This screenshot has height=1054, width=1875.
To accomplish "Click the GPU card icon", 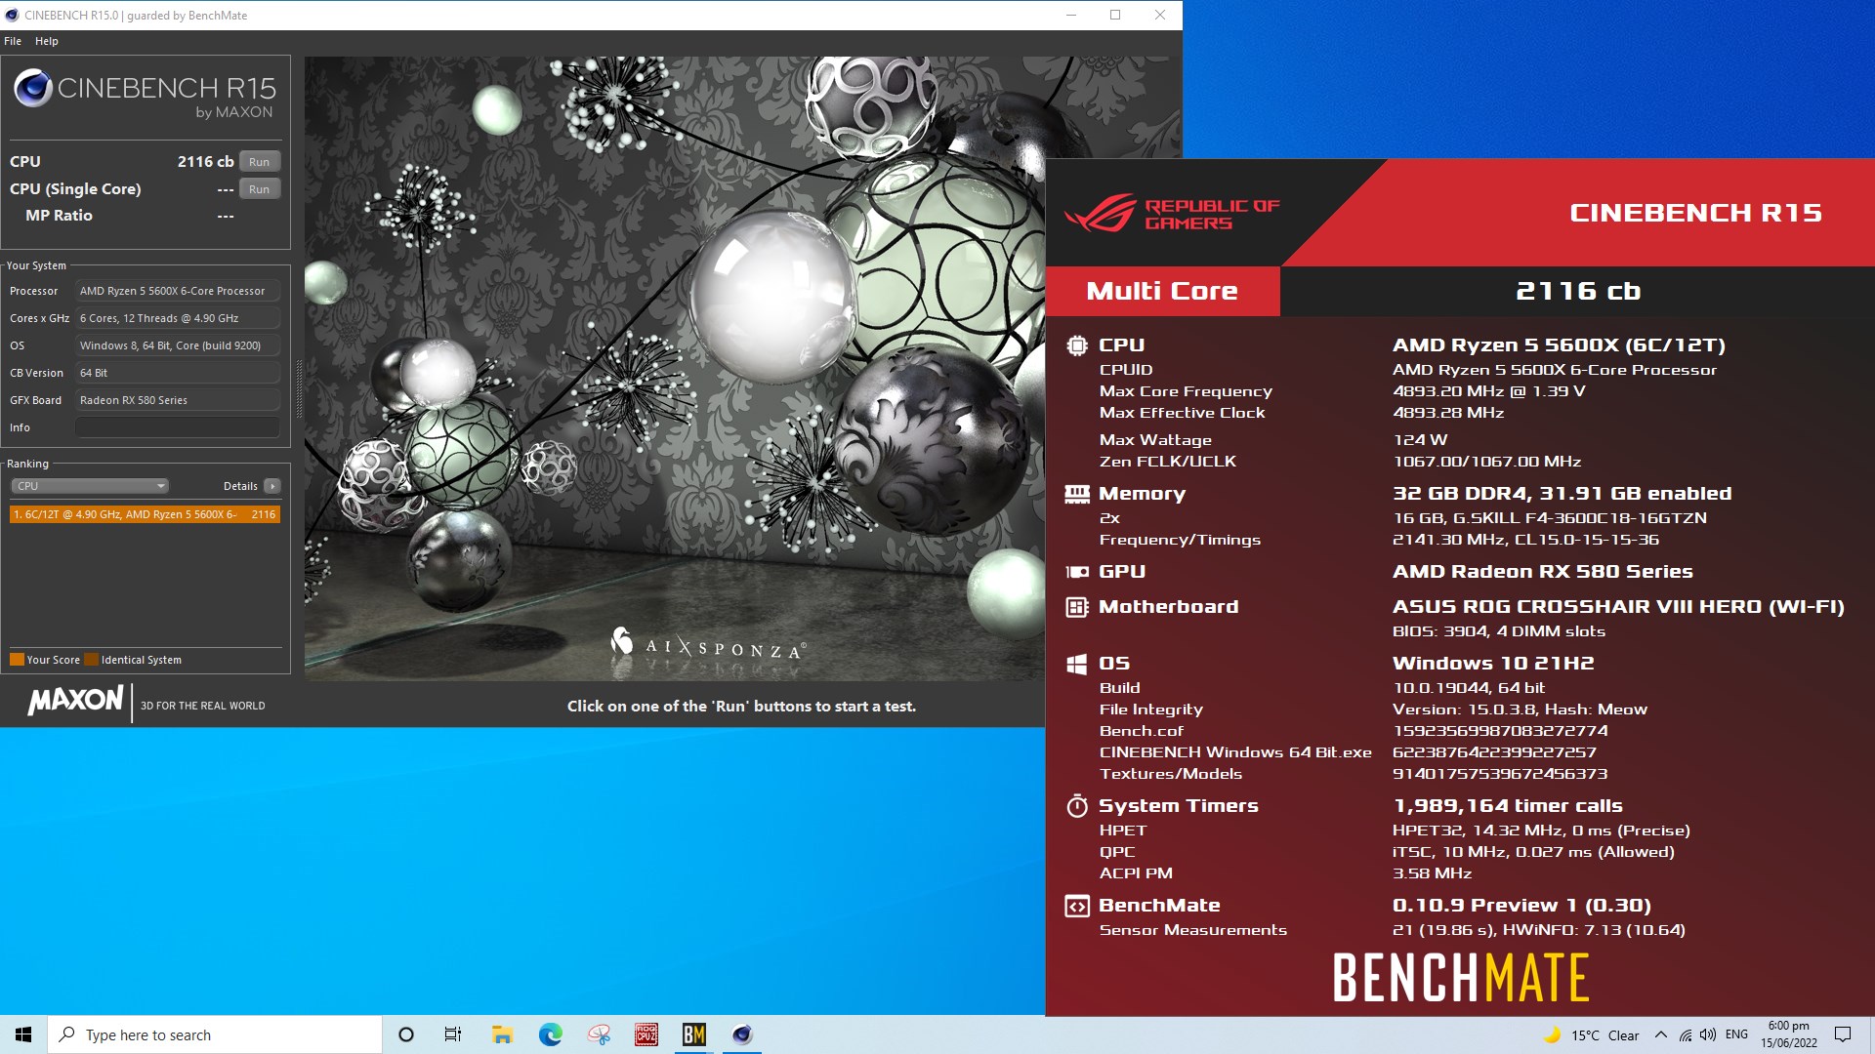I will [x=1077, y=572].
